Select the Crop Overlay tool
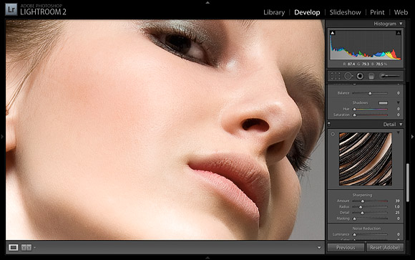This screenshot has height=260, width=415. [x=335, y=76]
